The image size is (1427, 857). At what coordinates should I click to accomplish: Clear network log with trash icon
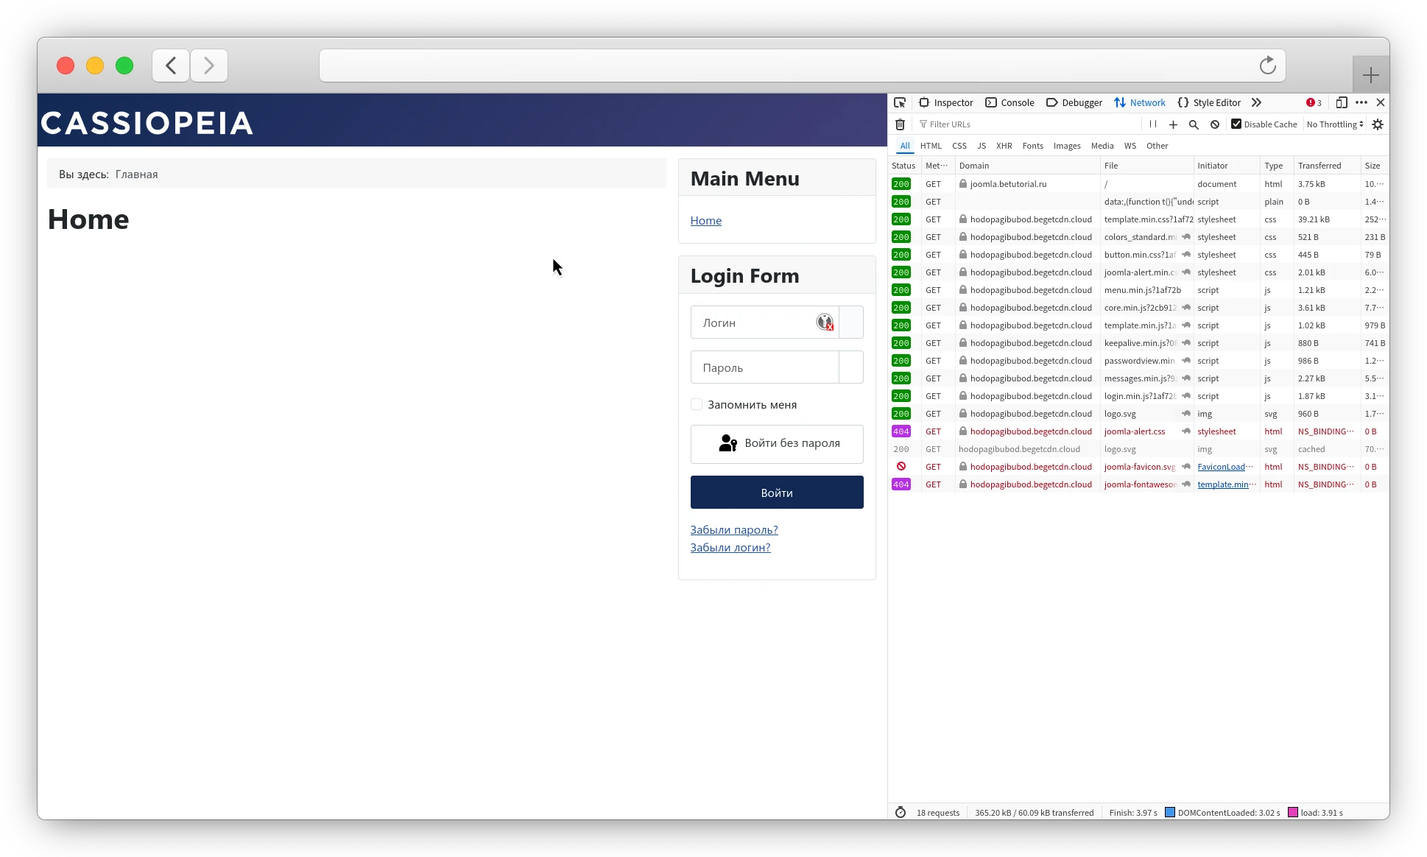click(900, 124)
